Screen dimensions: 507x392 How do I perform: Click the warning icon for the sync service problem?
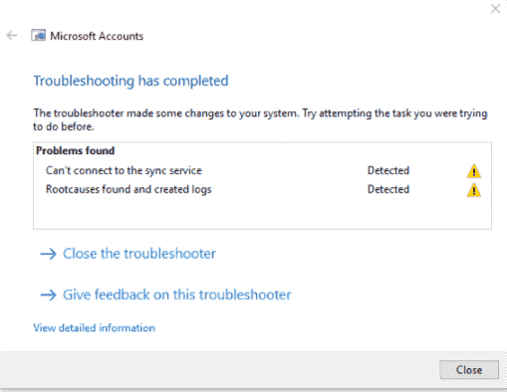(474, 171)
